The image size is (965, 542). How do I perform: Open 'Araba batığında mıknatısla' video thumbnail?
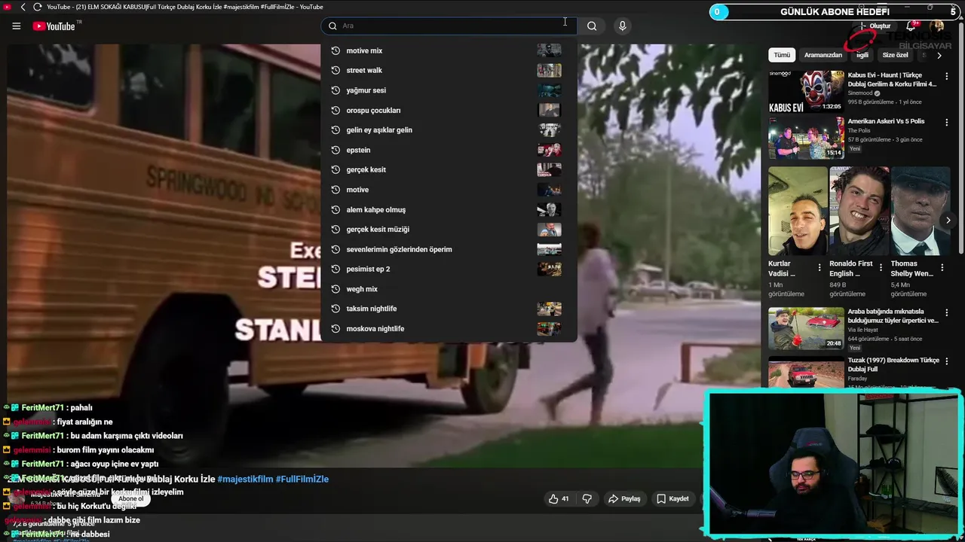(806, 328)
